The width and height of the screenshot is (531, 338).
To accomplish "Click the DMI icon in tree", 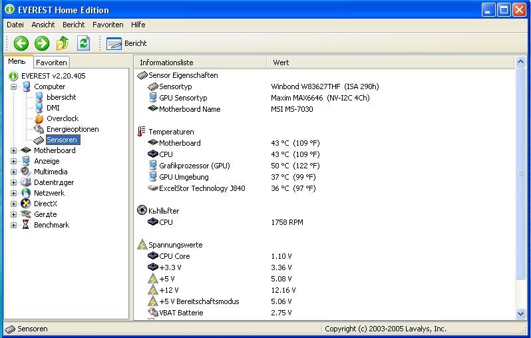I will click(x=39, y=108).
